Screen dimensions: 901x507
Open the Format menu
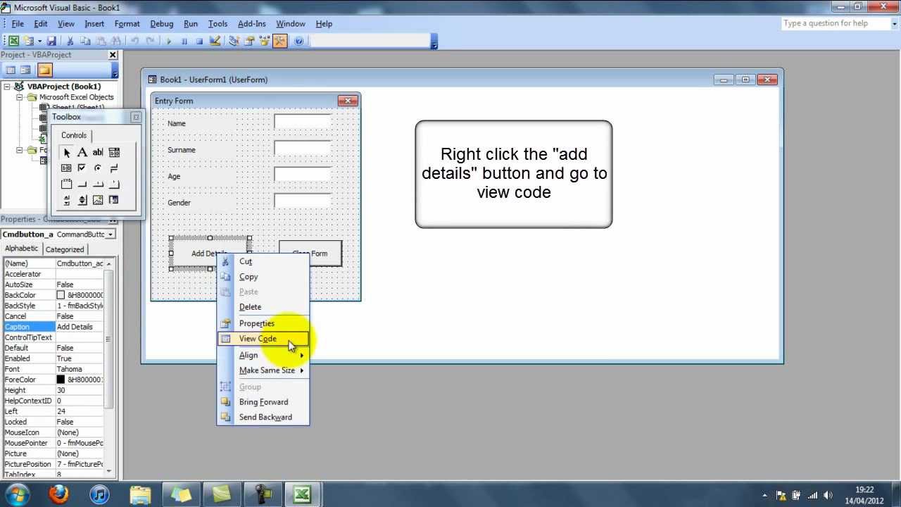pos(127,24)
